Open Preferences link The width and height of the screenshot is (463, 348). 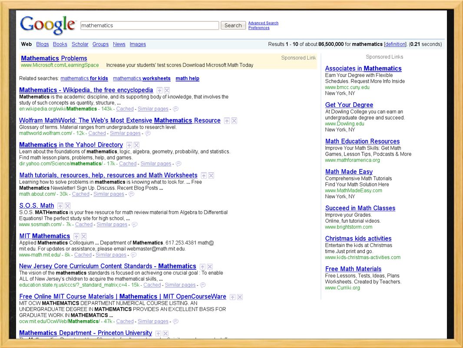[x=259, y=28]
